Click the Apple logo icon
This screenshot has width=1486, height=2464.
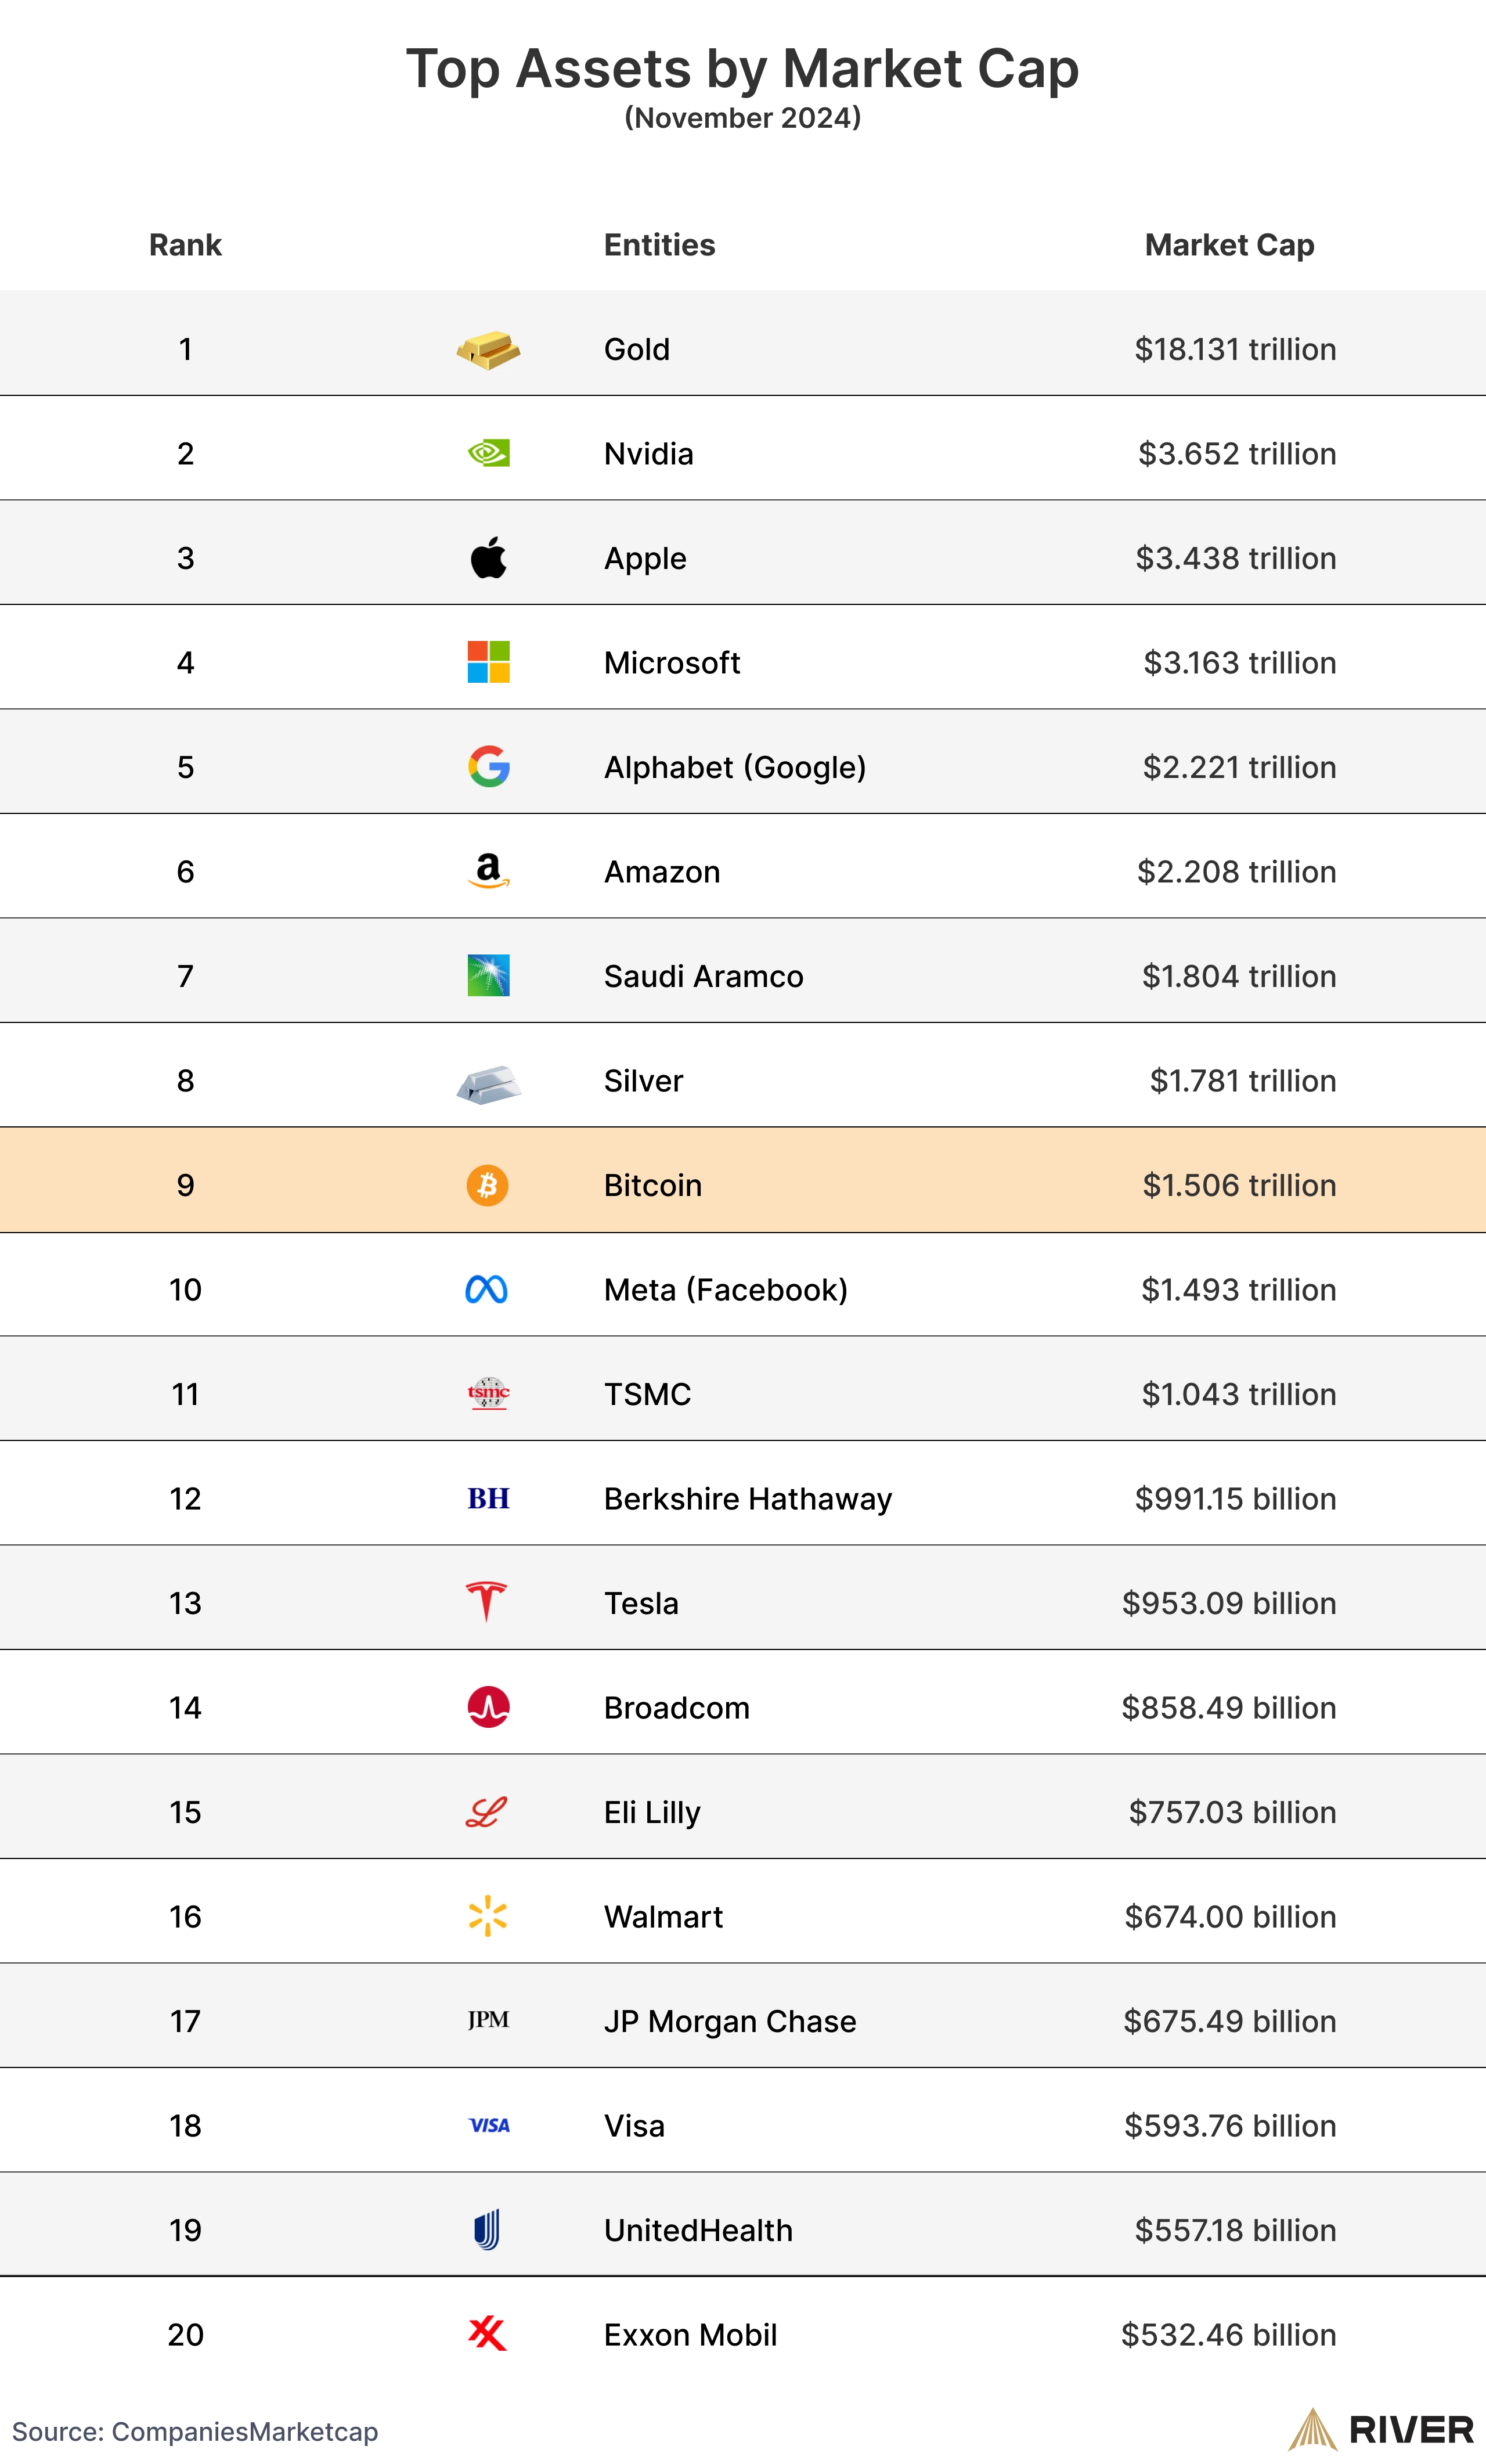pos(488,557)
